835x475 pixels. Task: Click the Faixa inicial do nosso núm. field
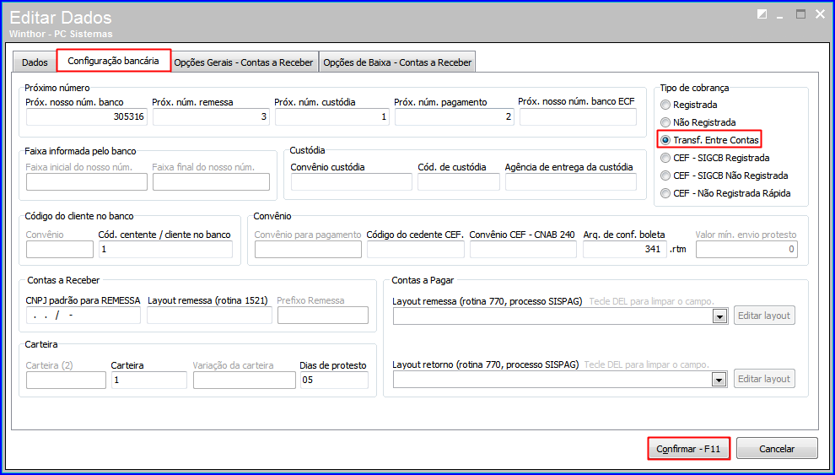pyautogui.click(x=87, y=182)
